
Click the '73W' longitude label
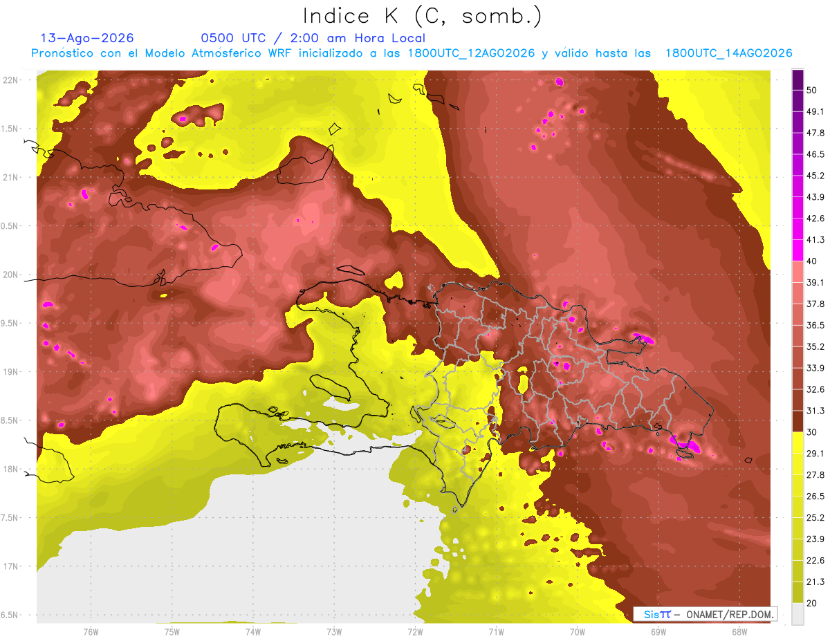(x=334, y=632)
